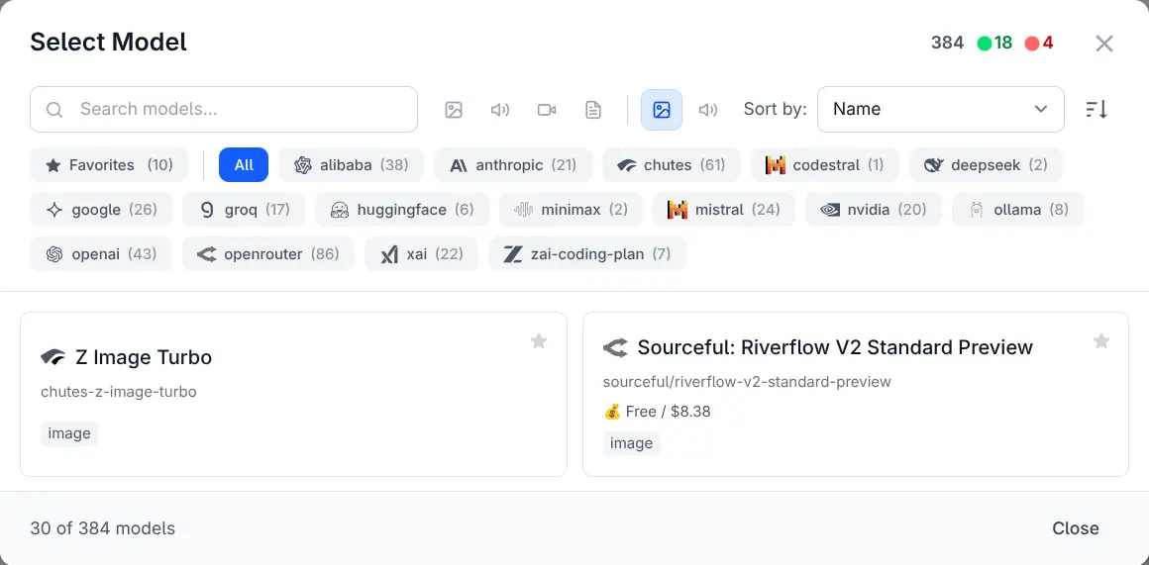Filter by the nvidia provider chip
Viewport: 1149px width, 565px height.
pyautogui.click(x=874, y=210)
